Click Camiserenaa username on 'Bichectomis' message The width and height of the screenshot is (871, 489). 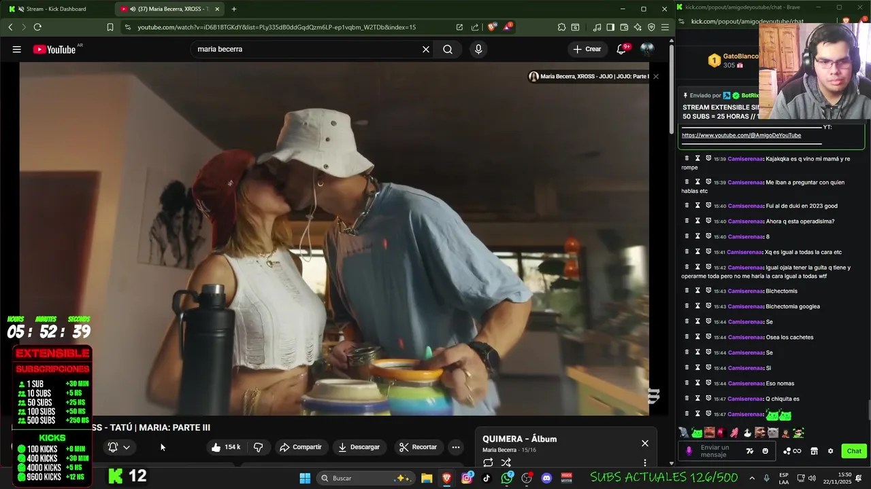[746, 291]
